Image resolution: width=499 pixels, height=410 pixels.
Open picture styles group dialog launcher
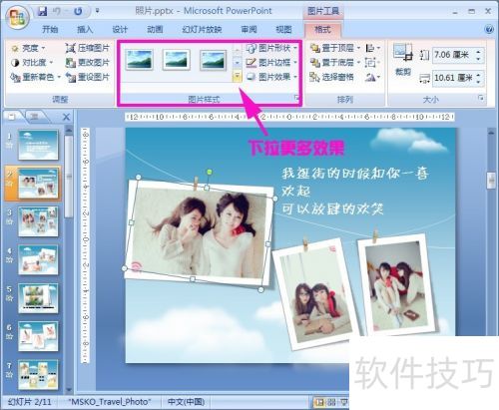[x=296, y=98]
